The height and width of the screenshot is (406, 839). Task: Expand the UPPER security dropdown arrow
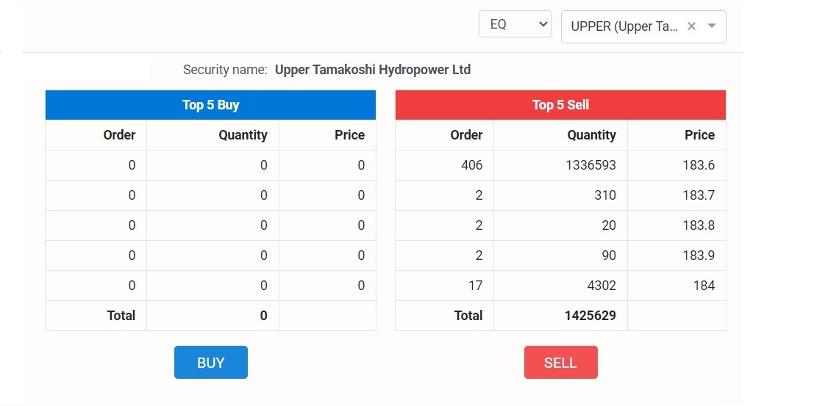[712, 26]
